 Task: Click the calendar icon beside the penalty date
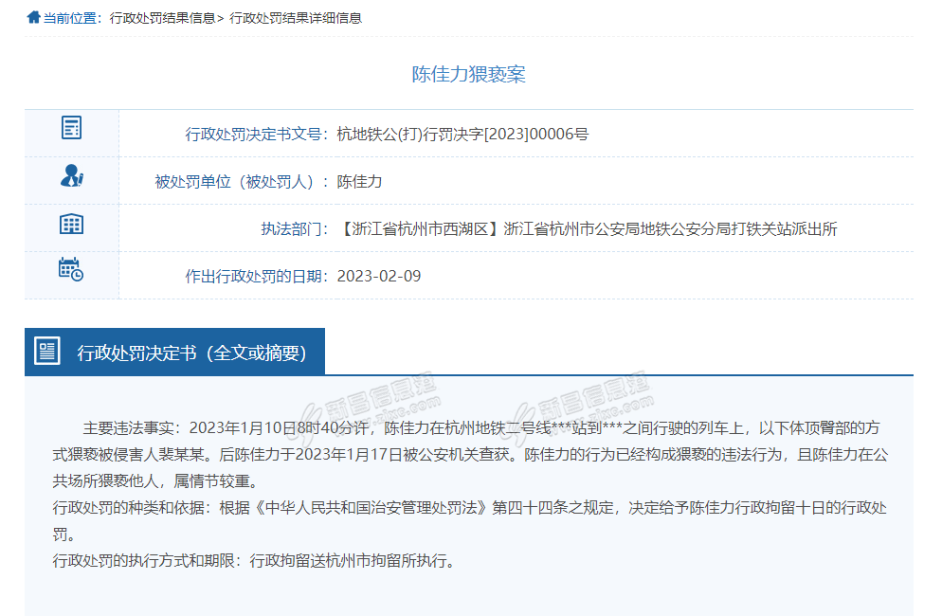click(x=71, y=269)
